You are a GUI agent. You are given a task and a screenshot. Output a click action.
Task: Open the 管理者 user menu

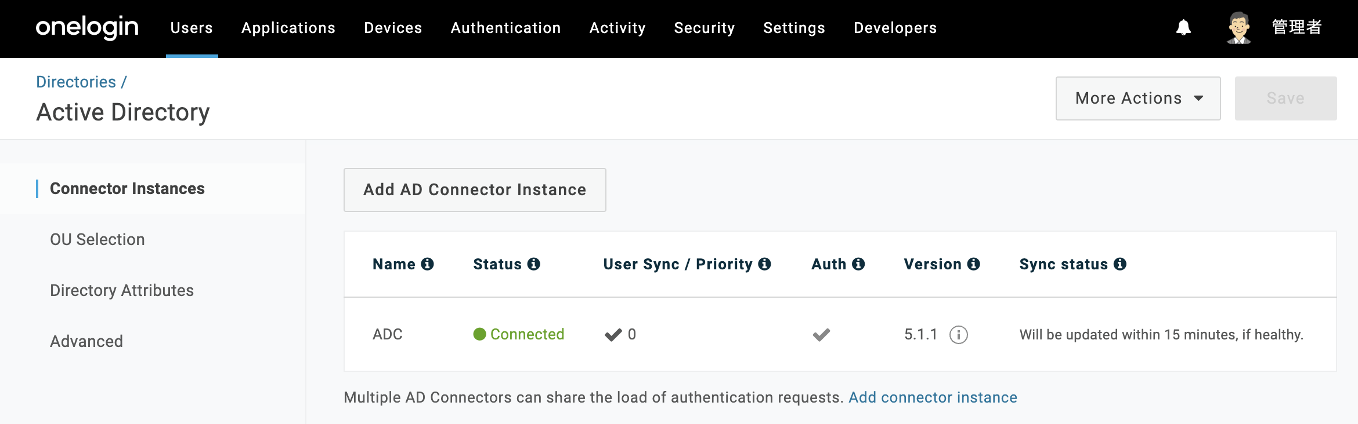[x=1297, y=28]
